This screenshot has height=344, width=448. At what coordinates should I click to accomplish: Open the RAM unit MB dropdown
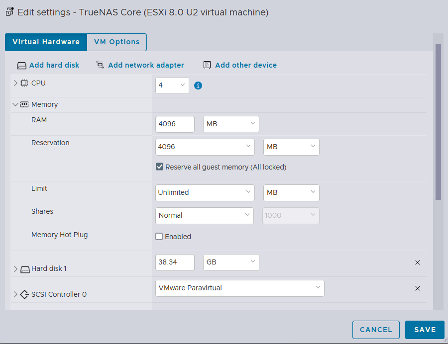231,124
